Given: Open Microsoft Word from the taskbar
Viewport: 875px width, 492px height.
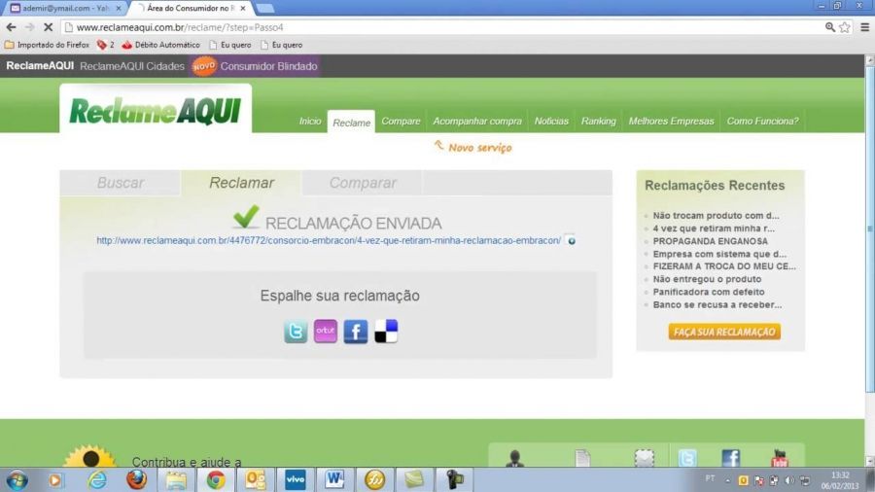Looking at the screenshot, I should (x=334, y=479).
